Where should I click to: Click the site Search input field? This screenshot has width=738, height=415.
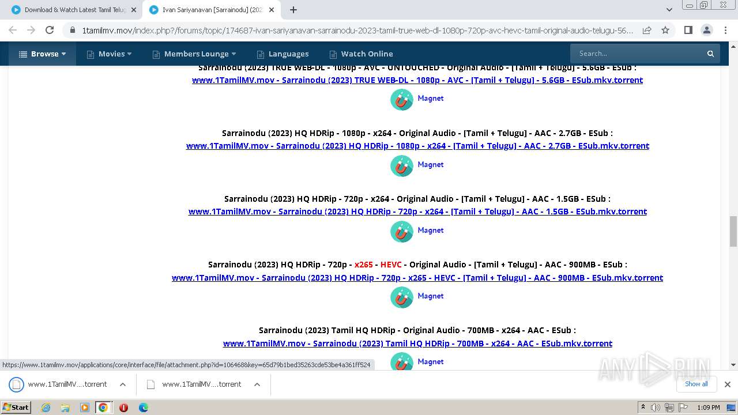coord(636,54)
